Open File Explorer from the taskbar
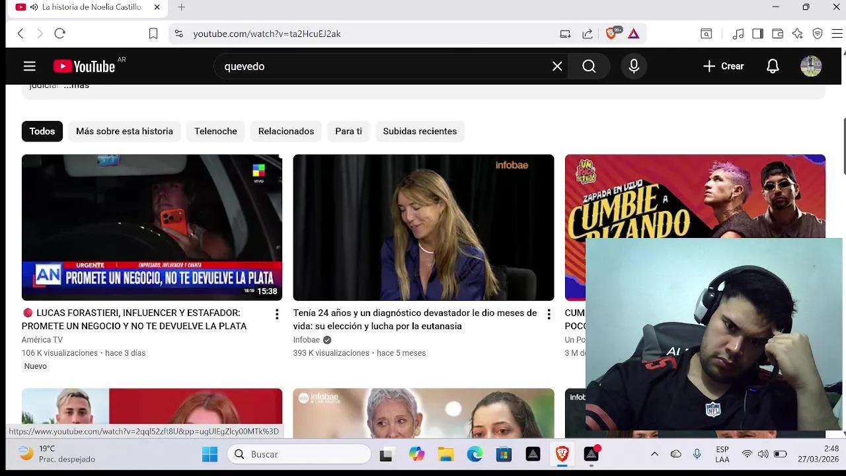The height and width of the screenshot is (476, 846). coord(445,454)
